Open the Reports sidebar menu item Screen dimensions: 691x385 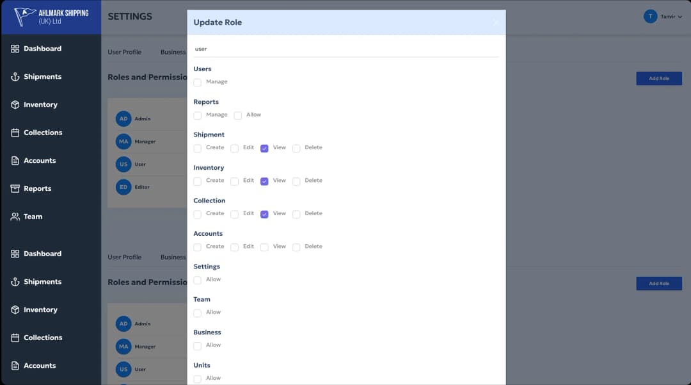pyautogui.click(x=37, y=188)
